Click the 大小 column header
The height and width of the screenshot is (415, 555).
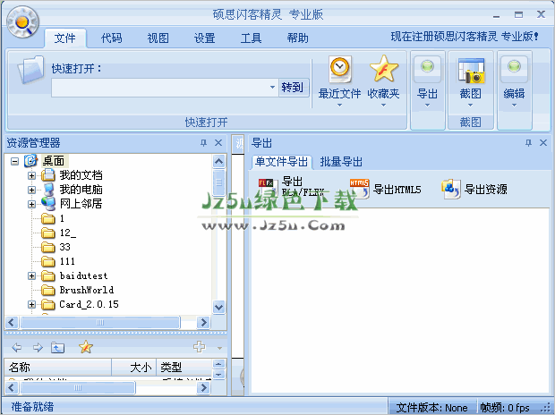(x=133, y=368)
